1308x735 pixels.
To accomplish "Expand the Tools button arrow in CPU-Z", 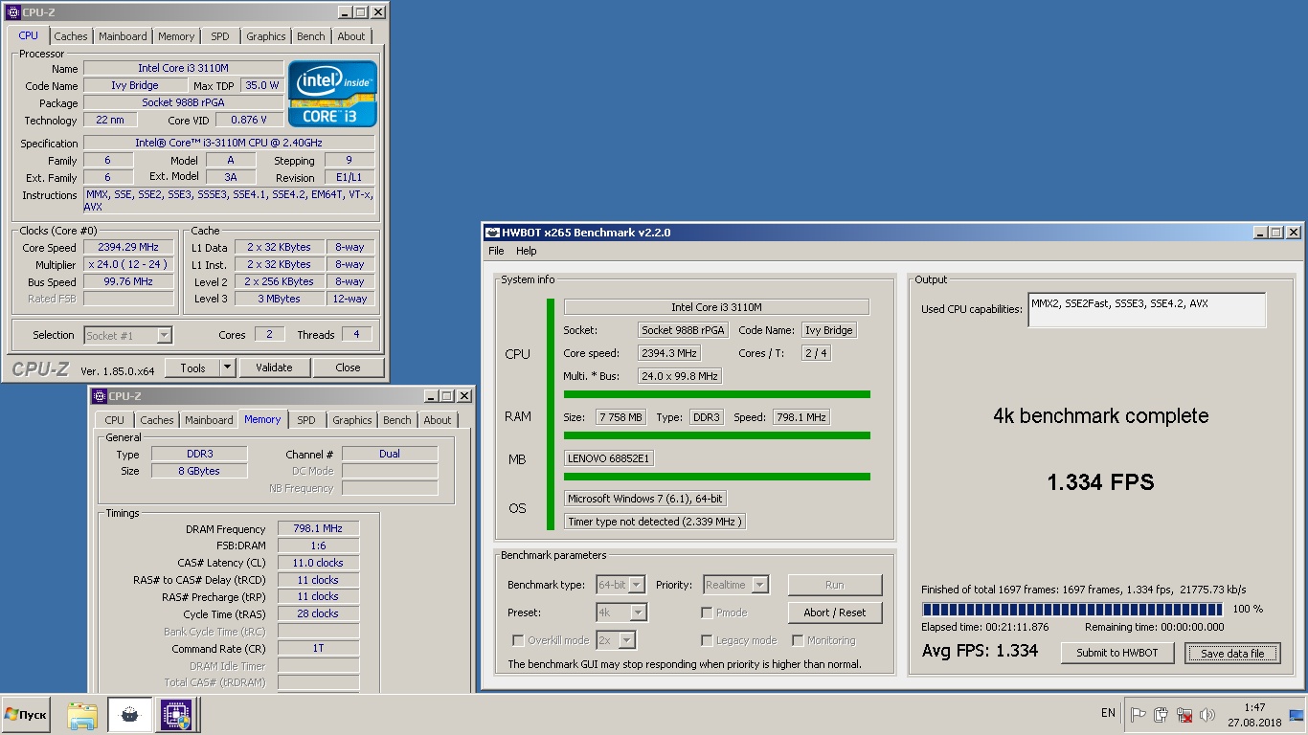I will tap(227, 367).
